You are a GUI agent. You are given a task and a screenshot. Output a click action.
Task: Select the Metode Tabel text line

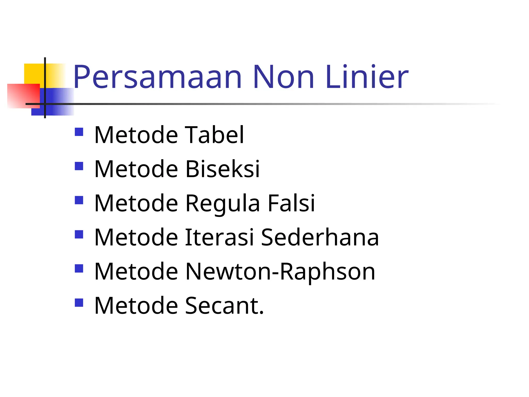[x=169, y=135]
